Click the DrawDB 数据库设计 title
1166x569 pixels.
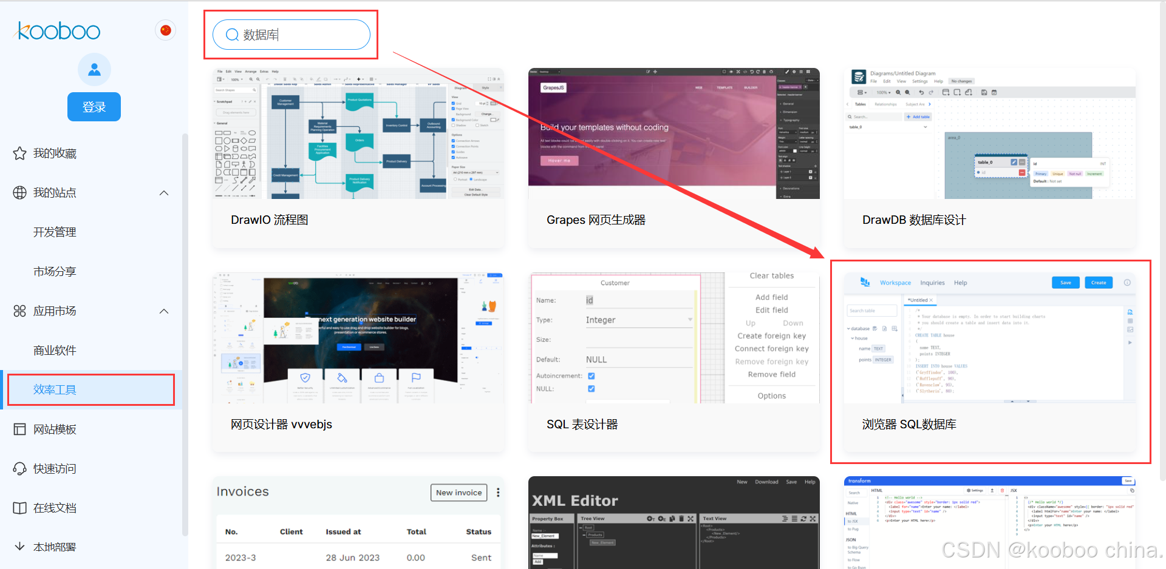coord(914,220)
